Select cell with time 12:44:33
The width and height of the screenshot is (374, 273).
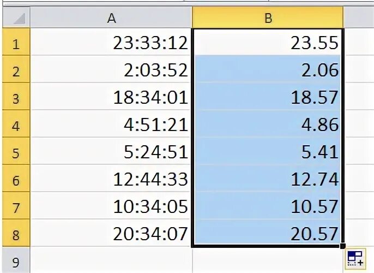click(111, 178)
